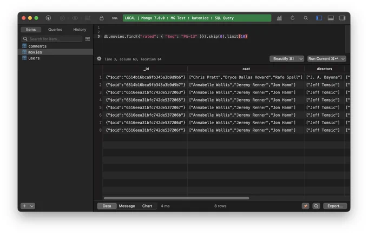Click row number 5 in results grid
Screen dimensions: 368x235
(100, 108)
